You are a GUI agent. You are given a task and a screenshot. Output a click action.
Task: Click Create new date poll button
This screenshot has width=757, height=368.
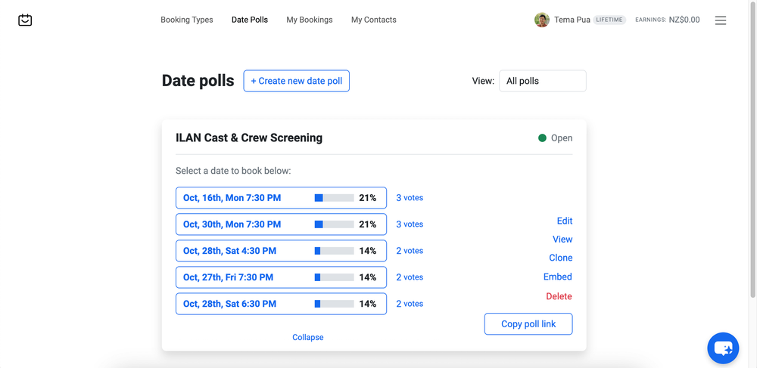296,81
